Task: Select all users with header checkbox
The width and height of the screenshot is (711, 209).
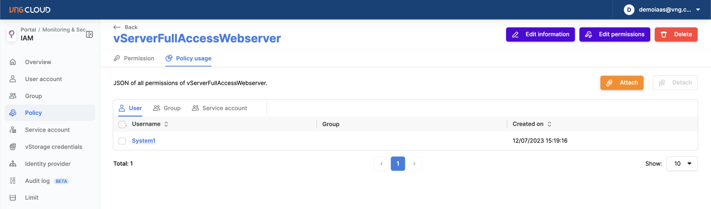Action: click(x=122, y=124)
